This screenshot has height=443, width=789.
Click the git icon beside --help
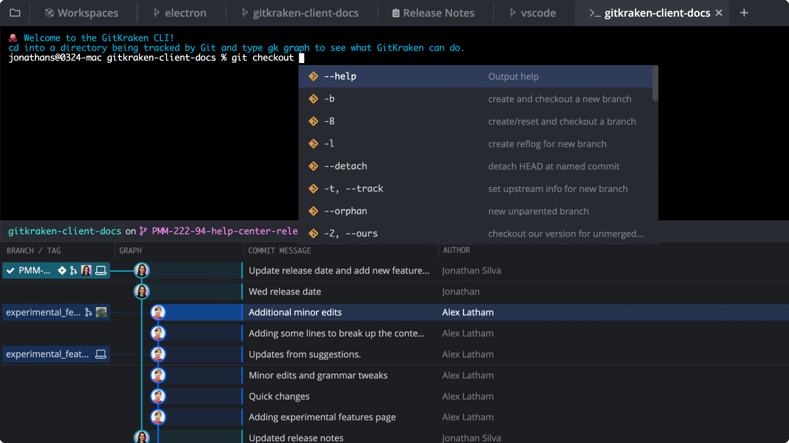[x=313, y=76]
